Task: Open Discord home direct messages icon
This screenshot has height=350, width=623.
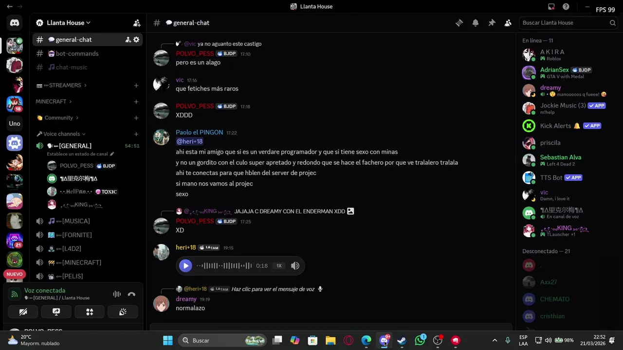Action: [x=15, y=23]
